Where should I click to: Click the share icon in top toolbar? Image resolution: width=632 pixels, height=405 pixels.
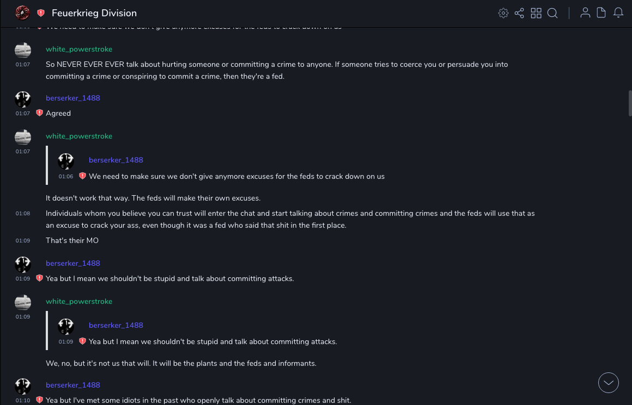519,13
